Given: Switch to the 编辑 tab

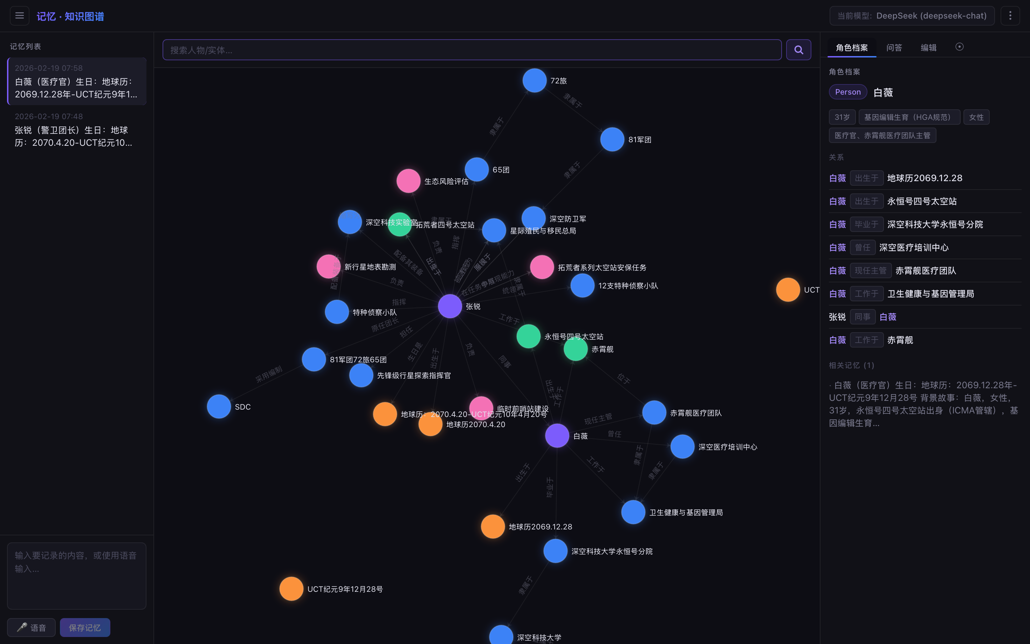Looking at the screenshot, I should [928, 47].
